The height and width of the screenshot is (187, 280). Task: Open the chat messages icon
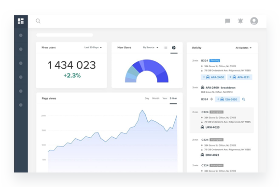pyautogui.click(x=227, y=21)
